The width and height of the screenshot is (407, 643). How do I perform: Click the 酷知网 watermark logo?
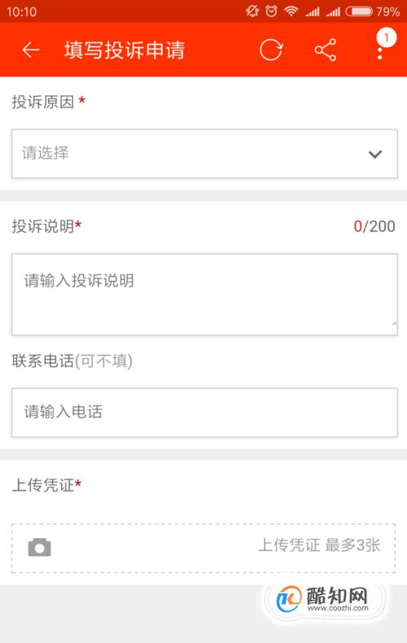coord(323,599)
